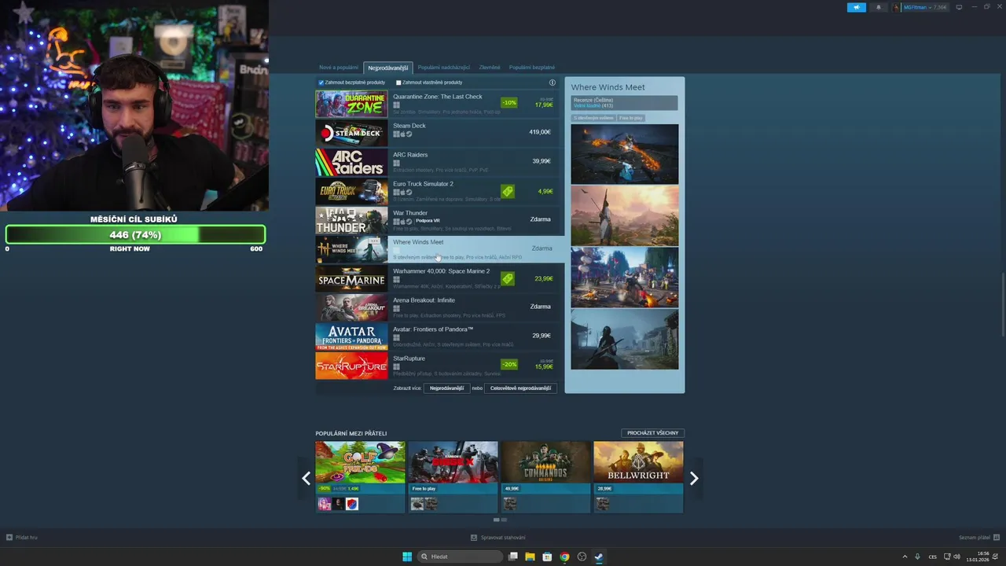This screenshot has width=1006, height=566.
Task: Switch to Big Picture mode icon
Action: [x=959, y=7]
